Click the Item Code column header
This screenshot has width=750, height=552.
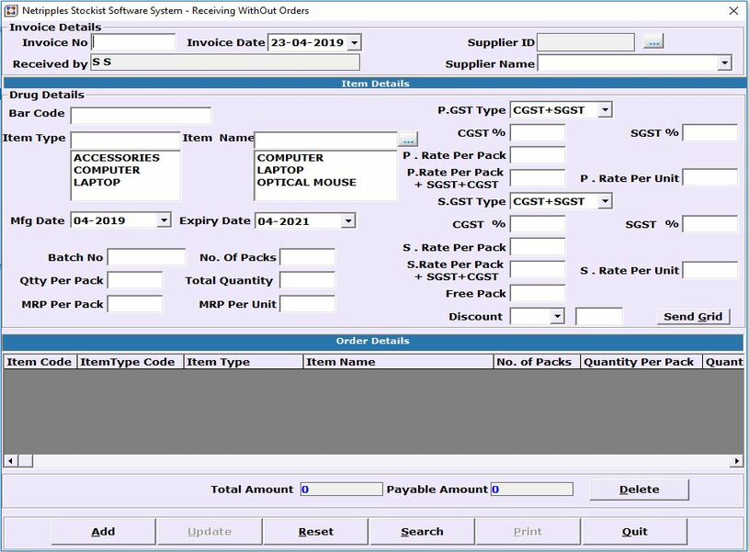[40, 362]
